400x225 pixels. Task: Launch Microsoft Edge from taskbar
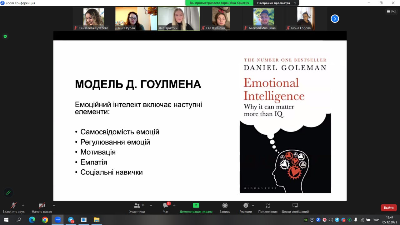[32, 220]
